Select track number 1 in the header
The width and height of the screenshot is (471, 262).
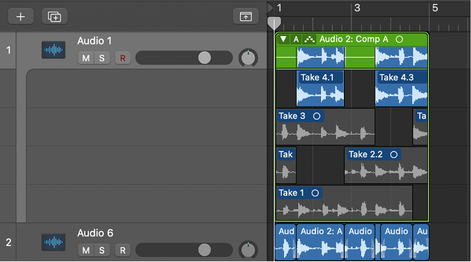pos(8,50)
